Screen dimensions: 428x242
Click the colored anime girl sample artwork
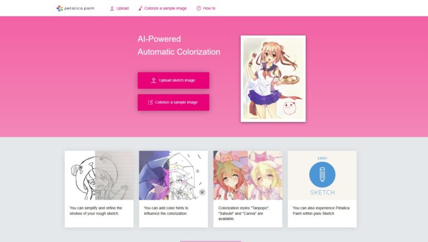pos(273,78)
